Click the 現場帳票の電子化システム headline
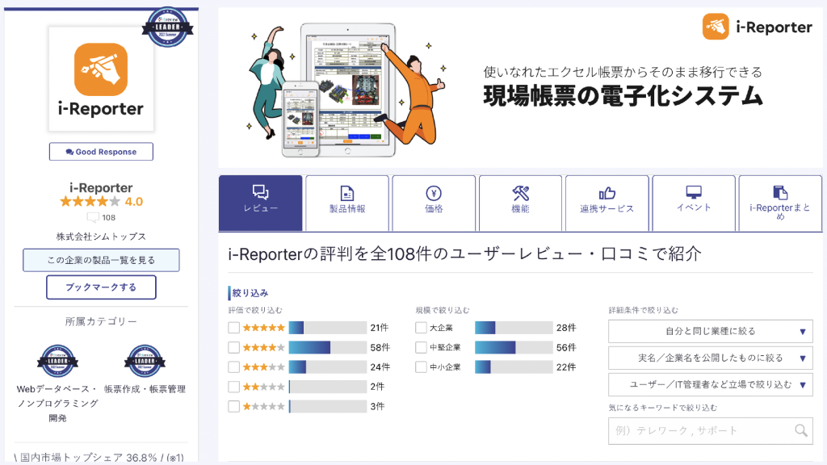 point(623,96)
